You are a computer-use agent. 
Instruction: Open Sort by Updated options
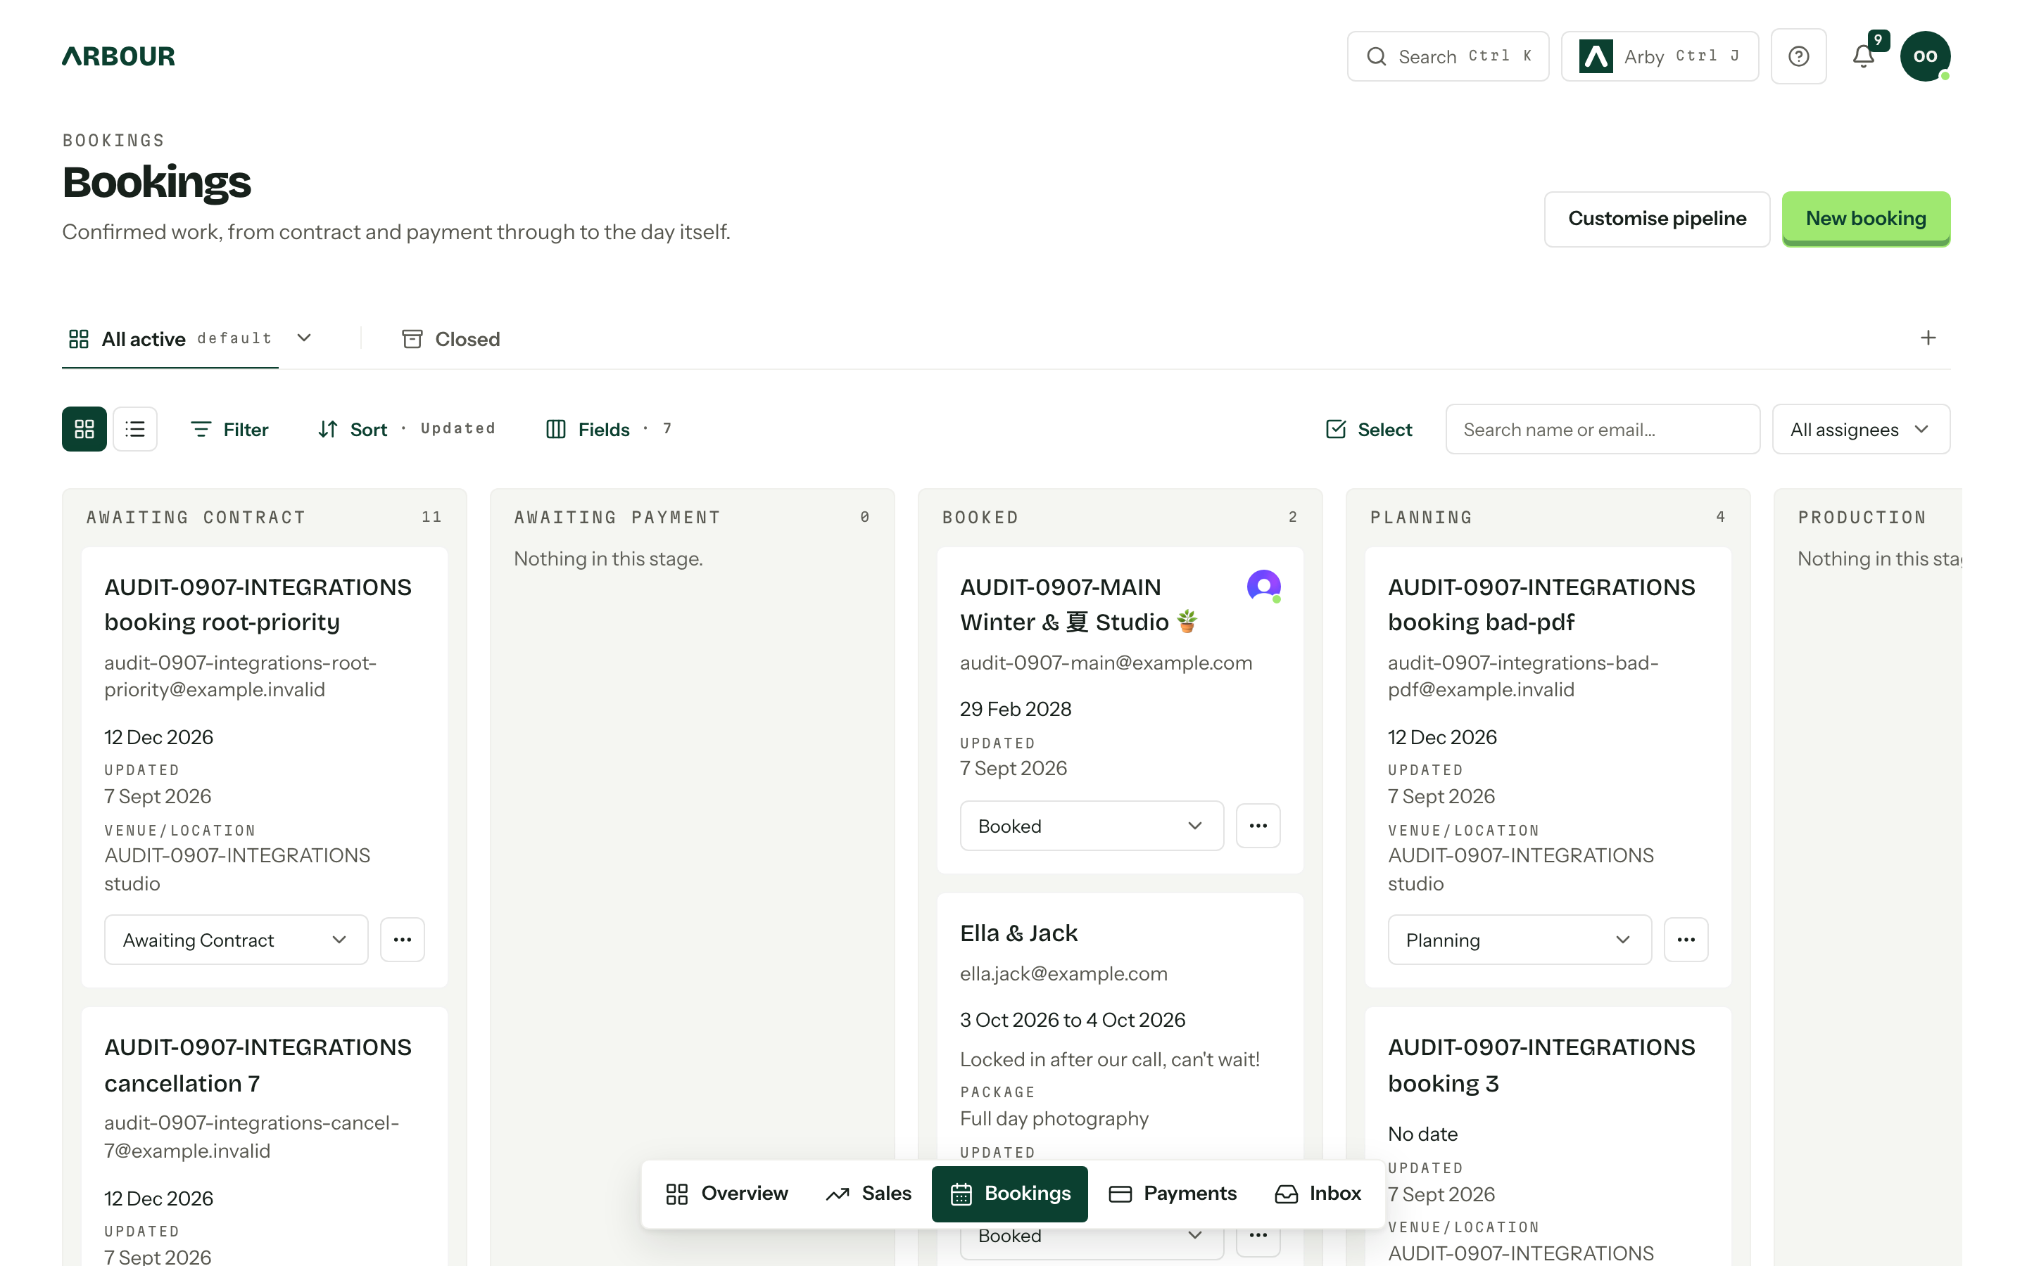[407, 429]
